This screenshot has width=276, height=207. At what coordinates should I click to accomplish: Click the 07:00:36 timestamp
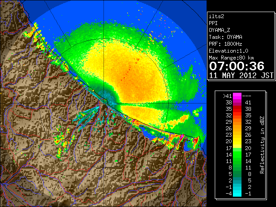click(237, 66)
